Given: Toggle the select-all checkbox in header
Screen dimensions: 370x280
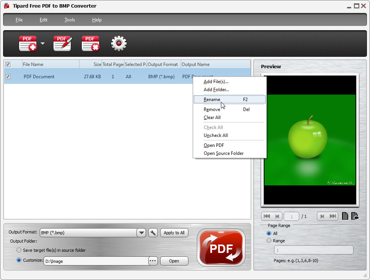Looking at the screenshot, I should point(8,64).
